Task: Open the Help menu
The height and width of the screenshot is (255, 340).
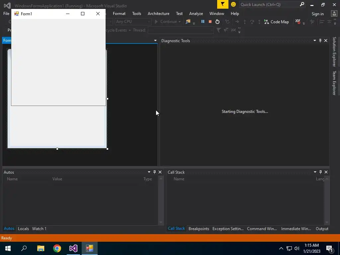Action: 235,13
